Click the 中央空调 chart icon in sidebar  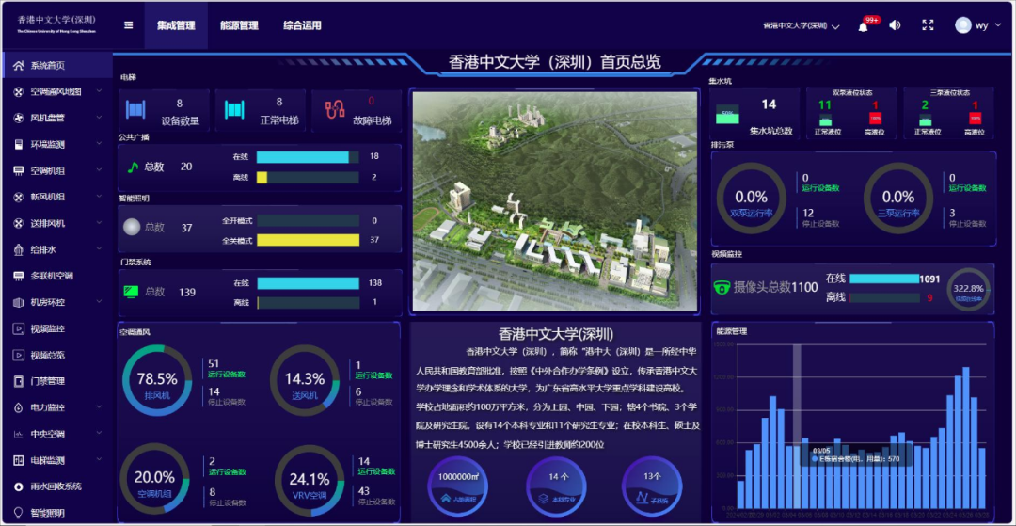19,434
